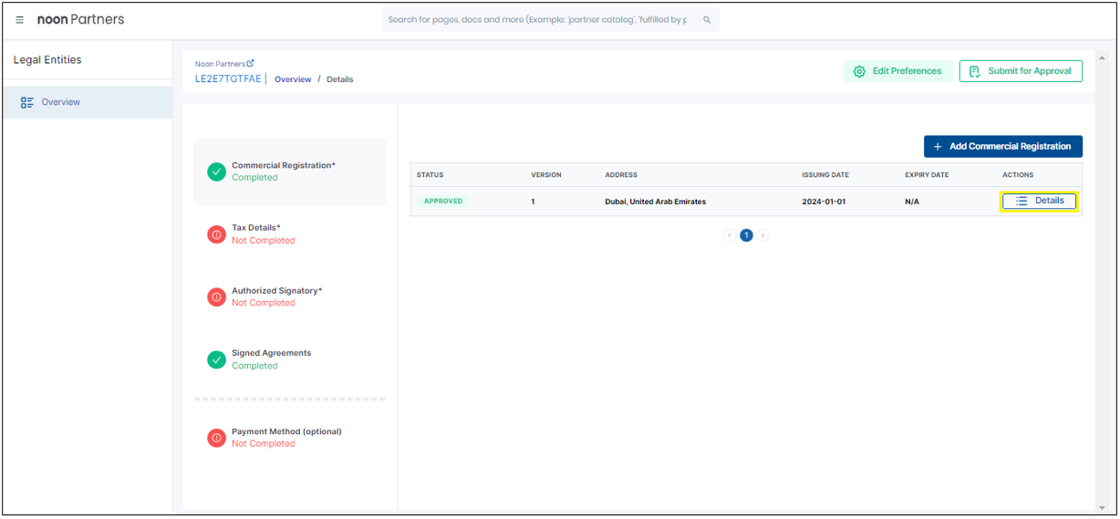Click the STATUS column header
The image size is (1120, 519).
tap(430, 175)
